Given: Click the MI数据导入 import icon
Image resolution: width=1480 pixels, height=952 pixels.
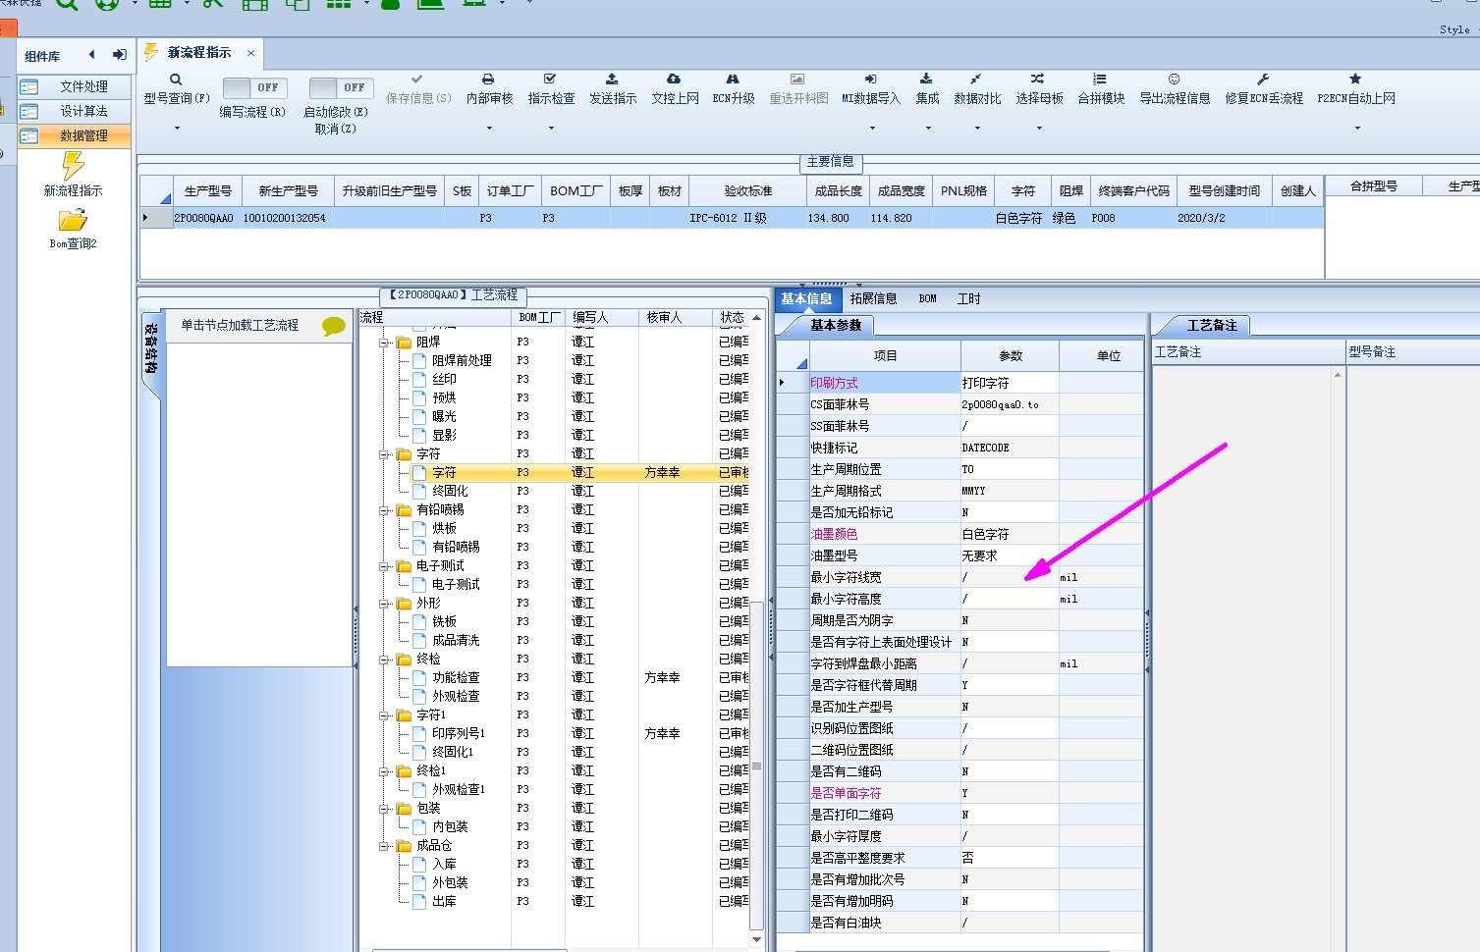Looking at the screenshot, I should point(870,79).
